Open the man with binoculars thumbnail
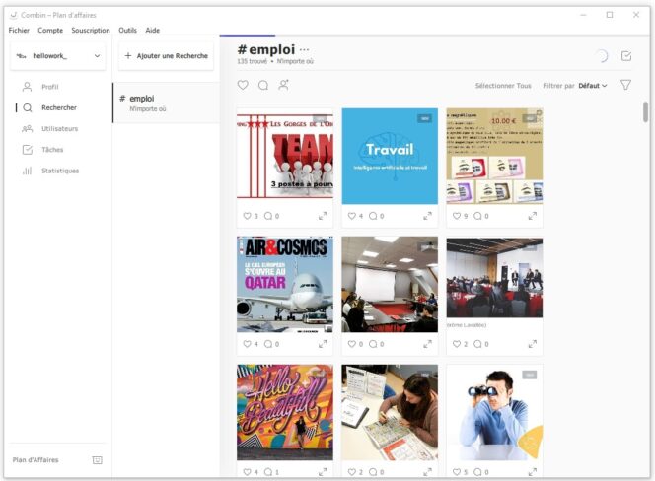Screen dimensions: 655x481 (494, 413)
